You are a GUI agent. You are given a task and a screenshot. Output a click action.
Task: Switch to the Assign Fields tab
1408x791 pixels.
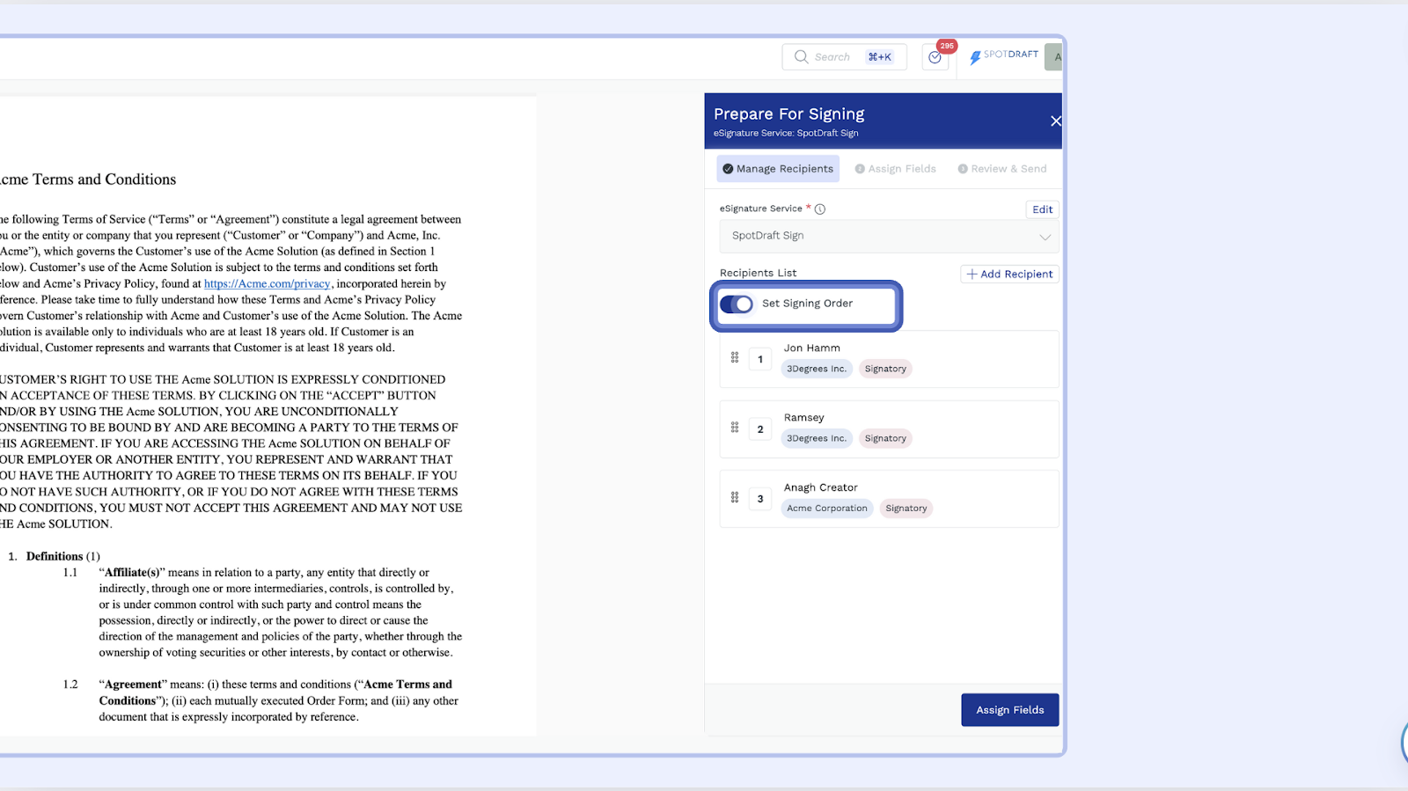coord(896,169)
